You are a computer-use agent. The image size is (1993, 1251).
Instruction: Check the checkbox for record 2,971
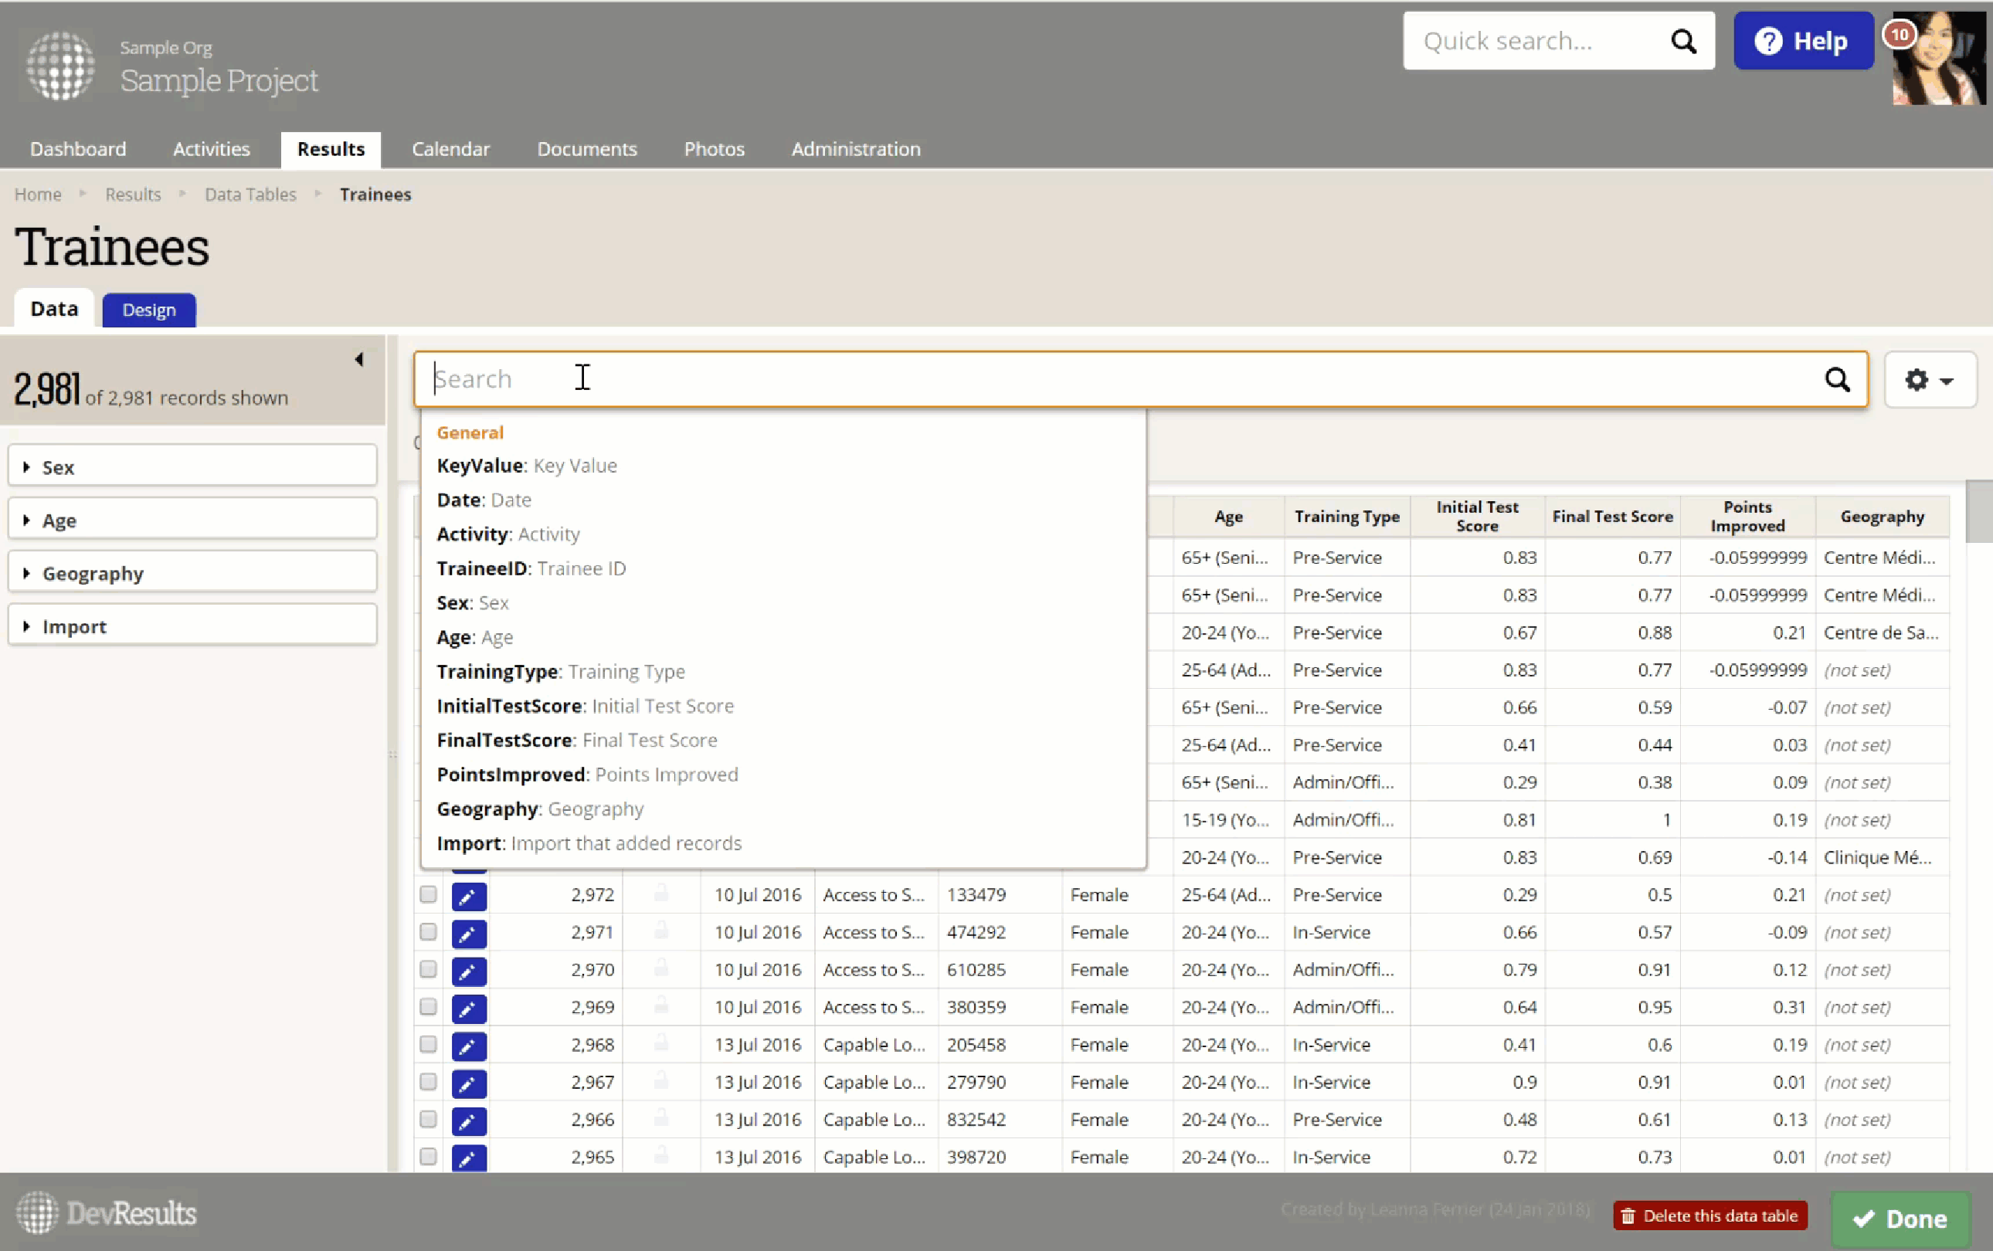(428, 931)
